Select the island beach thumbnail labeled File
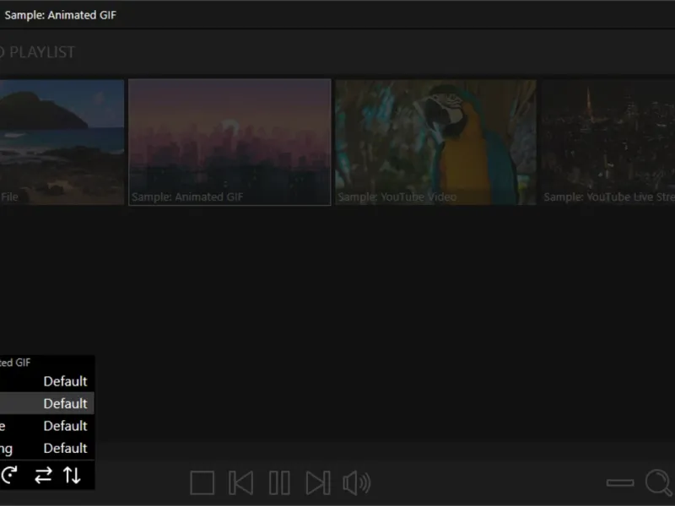675x506 pixels. click(x=62, y=142)
